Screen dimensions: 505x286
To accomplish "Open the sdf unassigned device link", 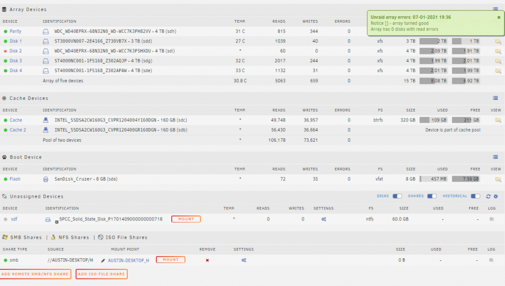I will pyautogui.click(x=14, y=219).
